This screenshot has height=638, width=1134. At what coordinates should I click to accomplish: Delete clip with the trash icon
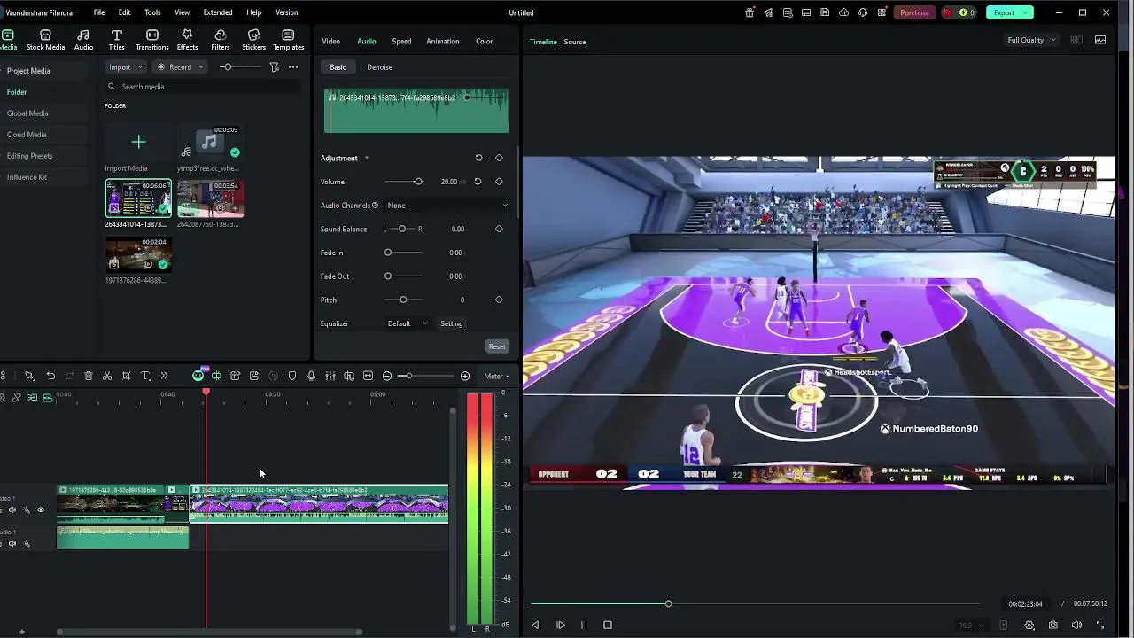[x=89, y=376]
